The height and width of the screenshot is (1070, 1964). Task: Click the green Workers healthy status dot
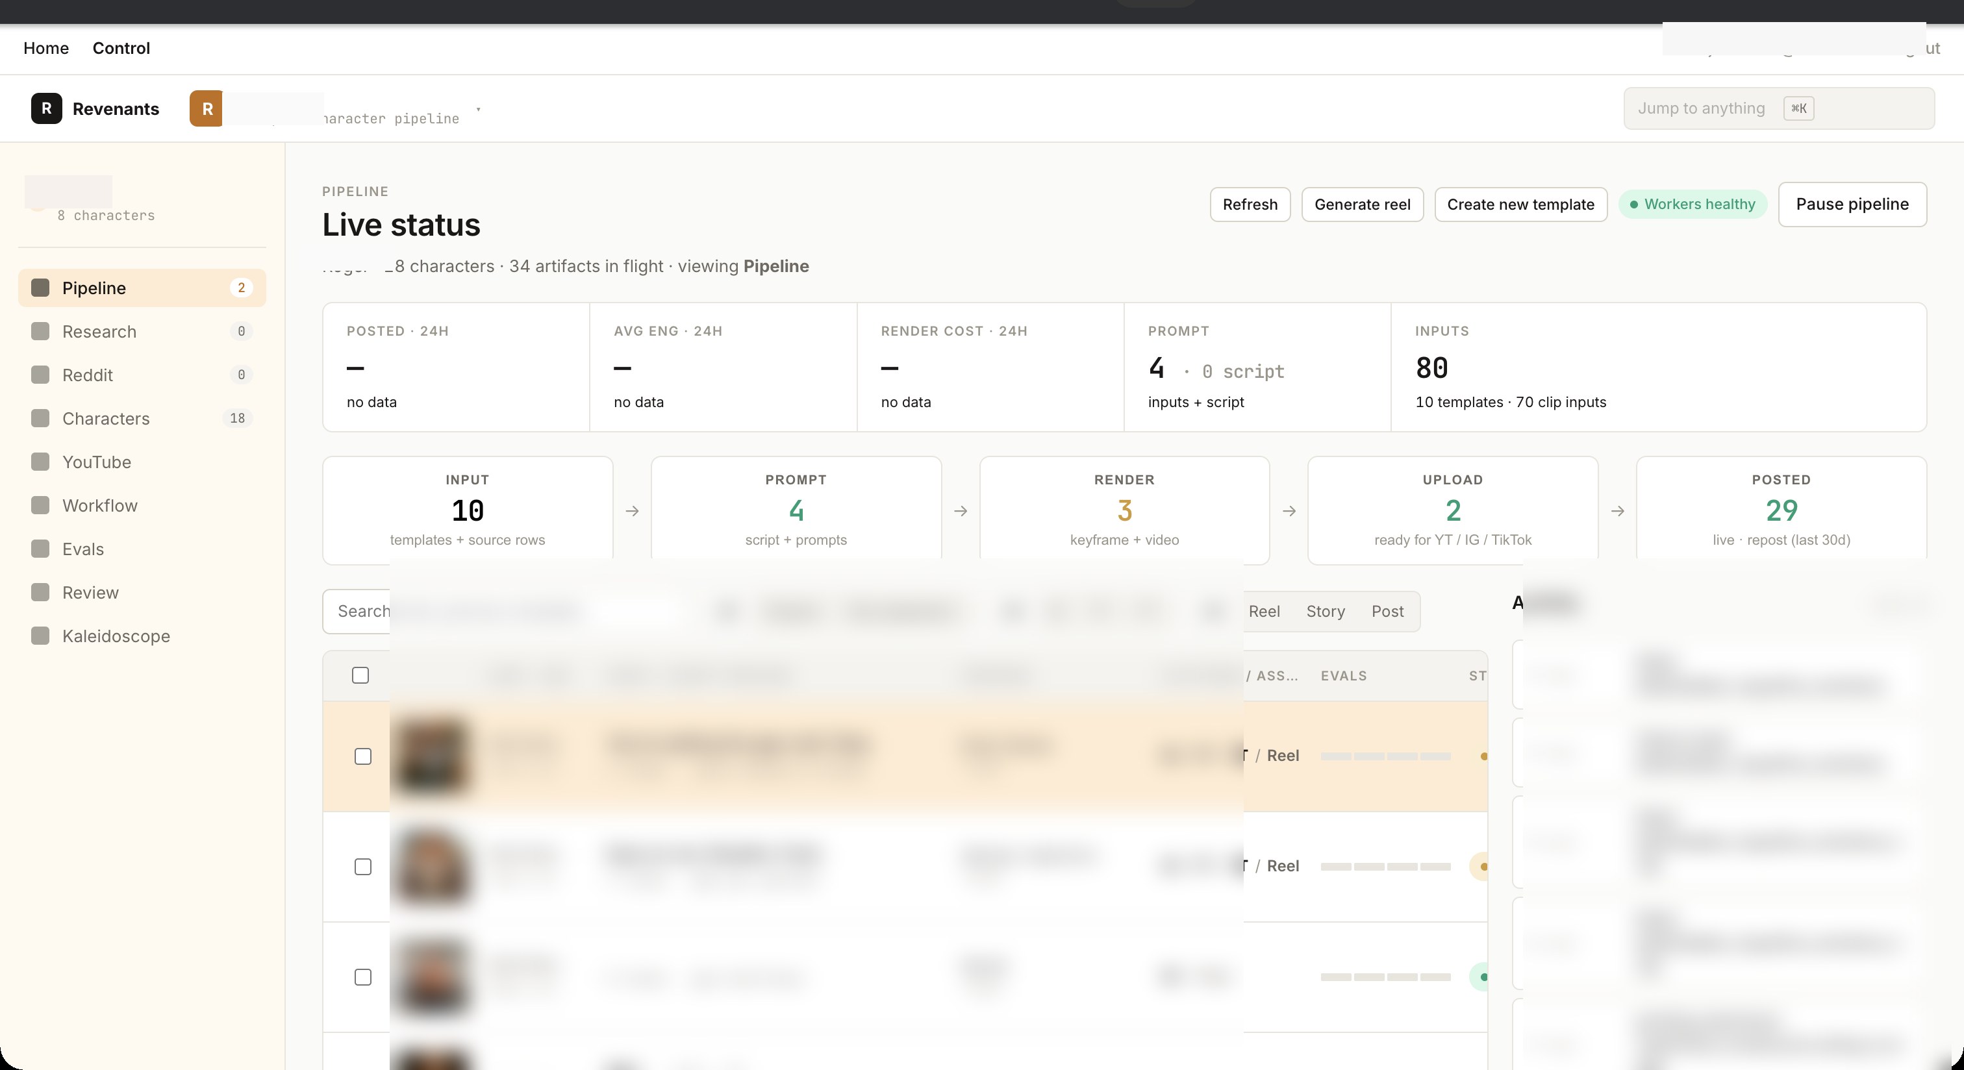coord(1634,205)
